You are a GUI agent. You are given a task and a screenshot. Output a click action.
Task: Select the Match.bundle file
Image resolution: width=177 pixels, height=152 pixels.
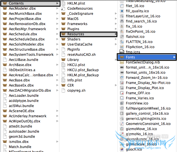pos(20,147)
